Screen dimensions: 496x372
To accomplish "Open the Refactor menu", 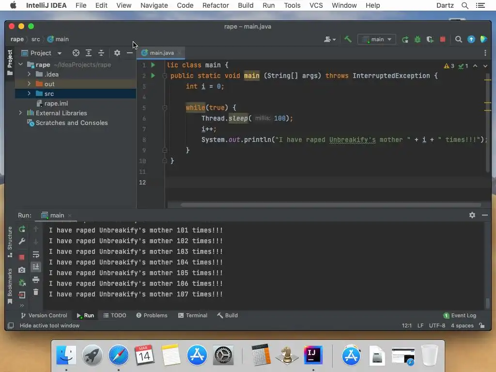I will click(216, 5).
